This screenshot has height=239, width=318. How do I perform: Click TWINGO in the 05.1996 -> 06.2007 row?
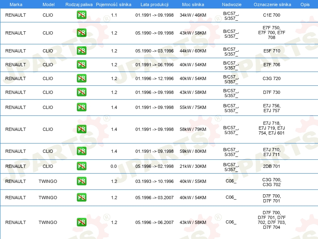pos(48,222)
